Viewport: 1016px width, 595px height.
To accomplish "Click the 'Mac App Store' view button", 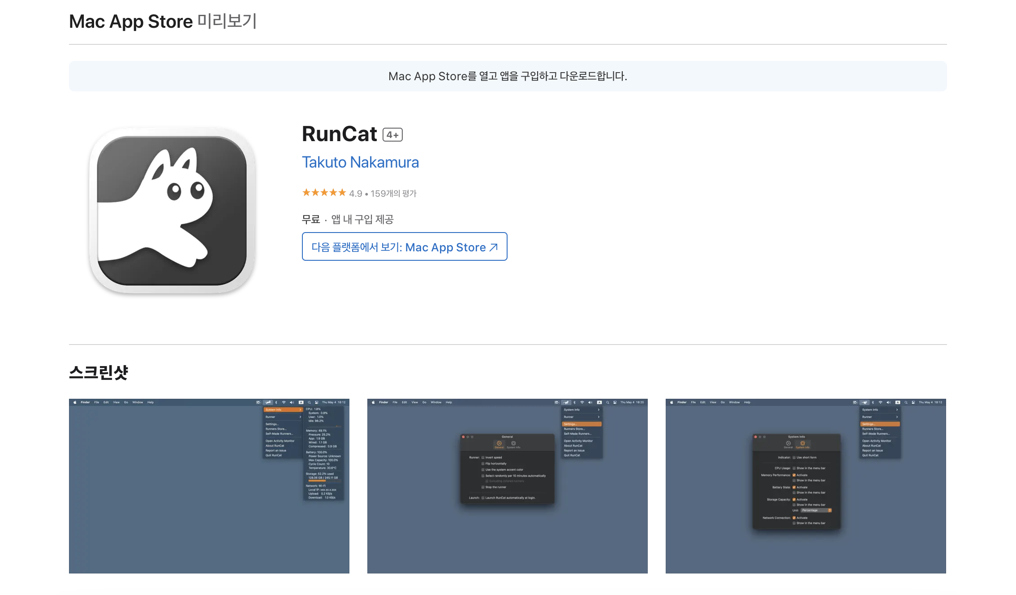I will click(x=404, y=247).
